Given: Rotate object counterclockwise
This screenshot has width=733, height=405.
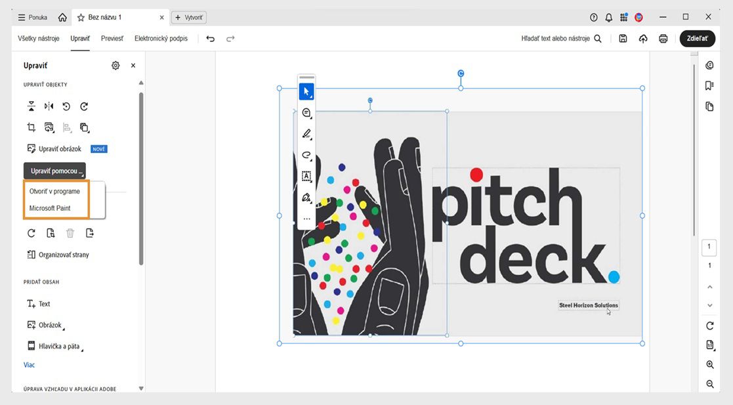Looking at the screenshot, I should [x=66, y=106].
